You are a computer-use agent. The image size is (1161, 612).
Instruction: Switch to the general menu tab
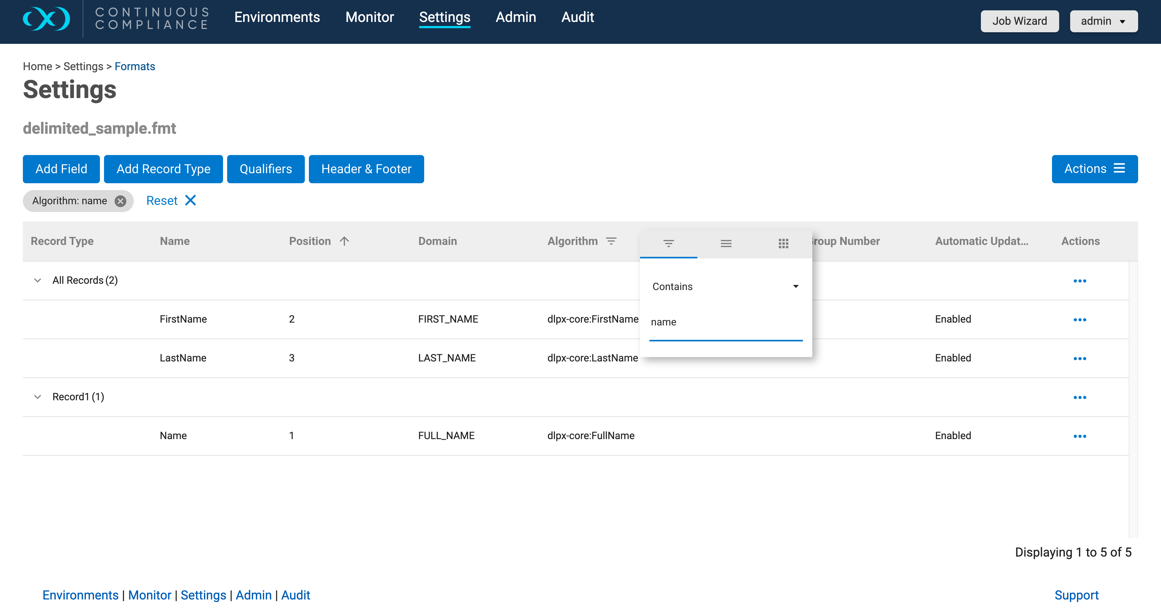[726, 244]
